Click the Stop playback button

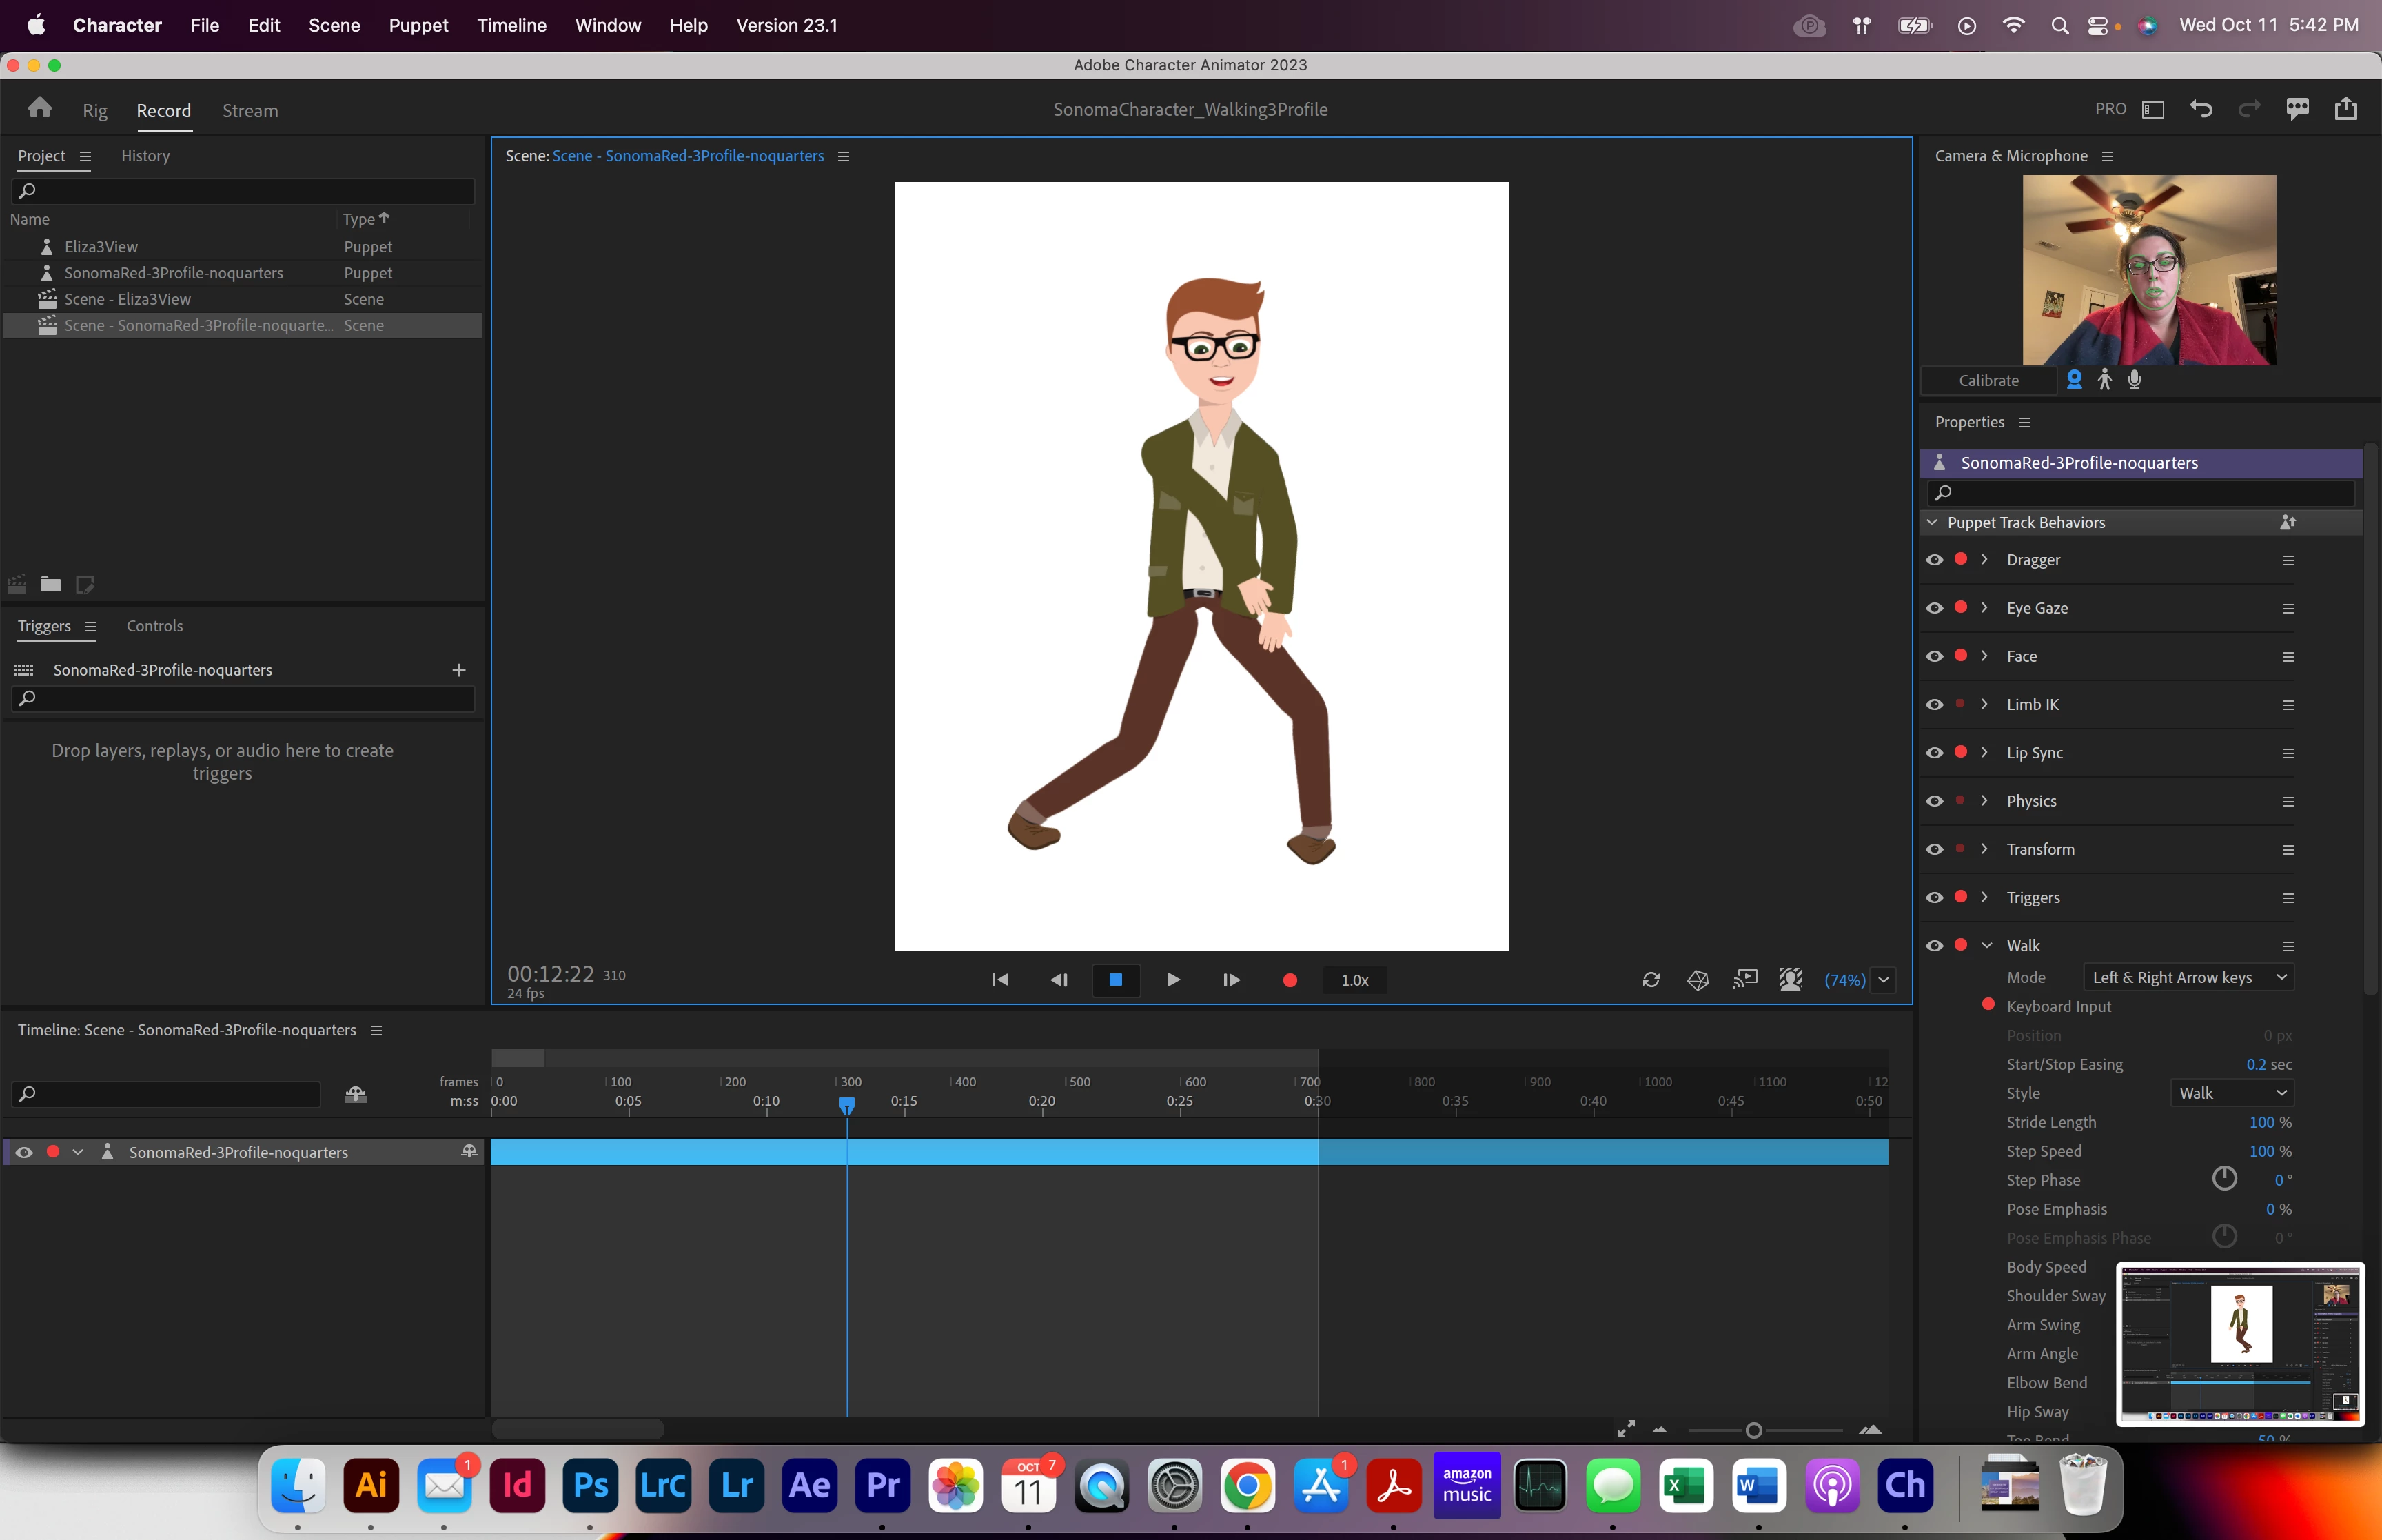pos(1116,980)
